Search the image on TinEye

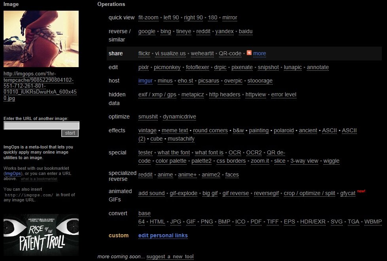tap(183, 31)
